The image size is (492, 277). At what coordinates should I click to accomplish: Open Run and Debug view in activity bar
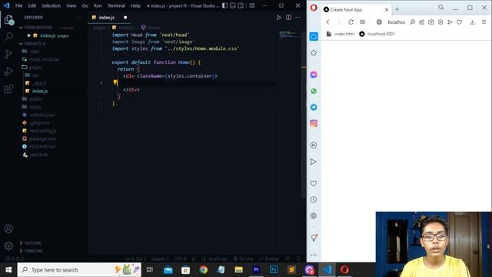[8, 72]
